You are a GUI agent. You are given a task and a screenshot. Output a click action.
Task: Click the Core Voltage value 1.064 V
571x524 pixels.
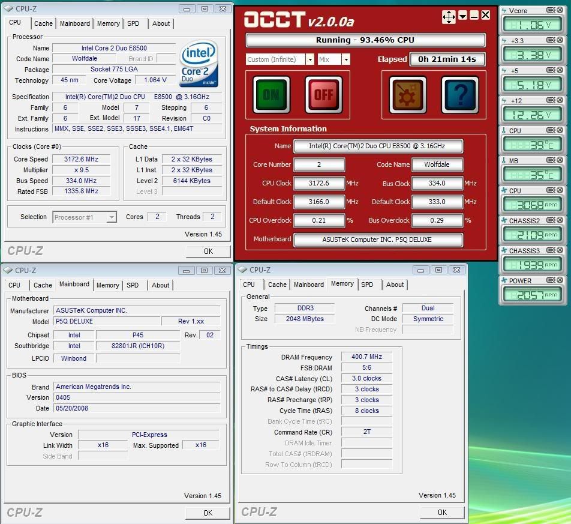coord(155,80)
